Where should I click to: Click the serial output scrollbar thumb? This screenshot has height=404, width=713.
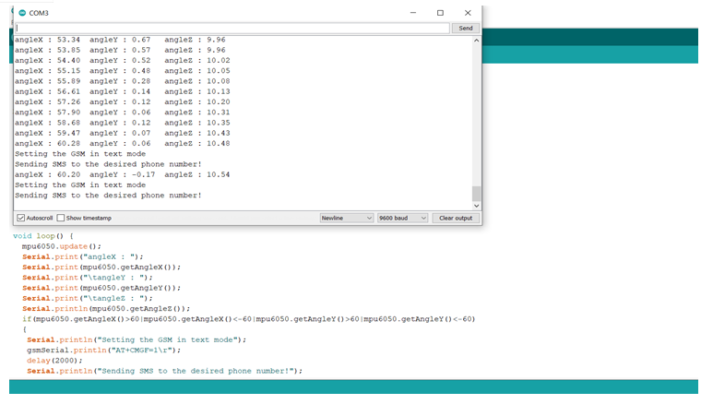pos(476,194)
